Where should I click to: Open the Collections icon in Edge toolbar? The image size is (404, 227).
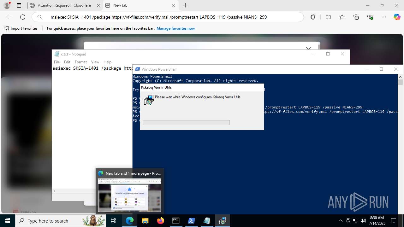356,17
